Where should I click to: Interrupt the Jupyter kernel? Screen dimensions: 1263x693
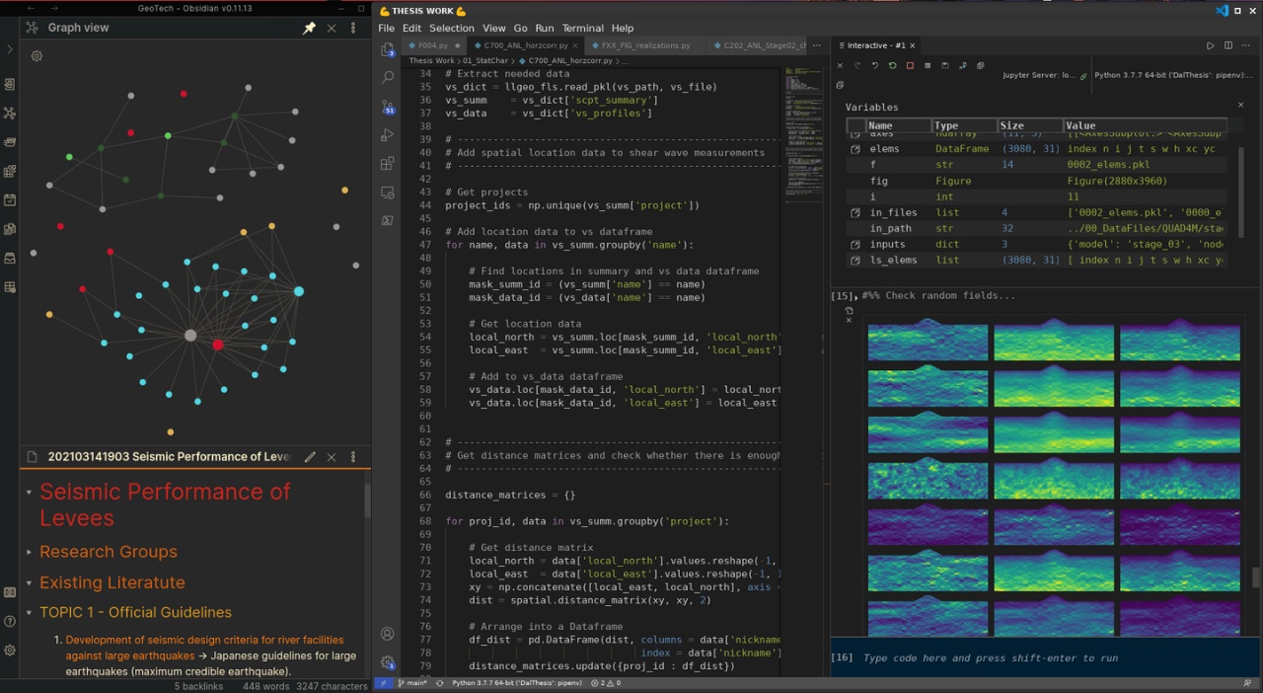tap(910, 66)
